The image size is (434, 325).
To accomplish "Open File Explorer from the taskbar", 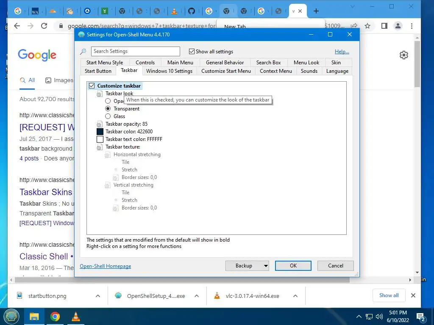I will click(x=34, y=317).
